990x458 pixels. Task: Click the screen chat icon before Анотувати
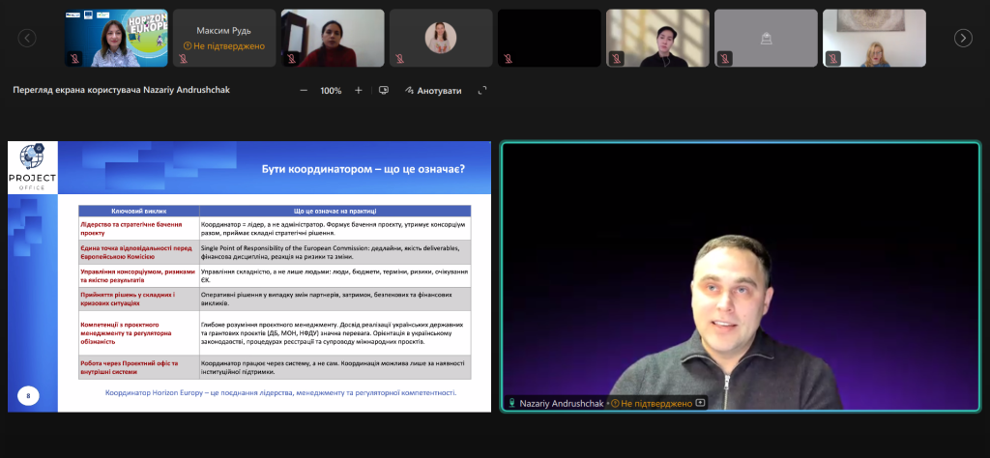pyautogui.click(x=384, y=90)
